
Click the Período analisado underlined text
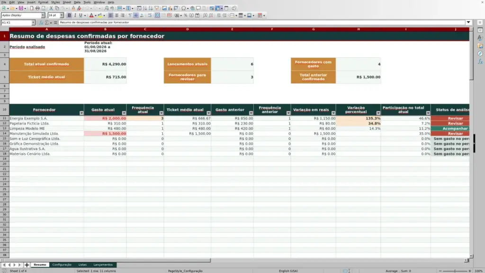pyautogui.click(x=27, y=47)
